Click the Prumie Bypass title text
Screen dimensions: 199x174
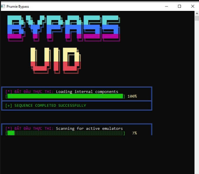point(18,6)
